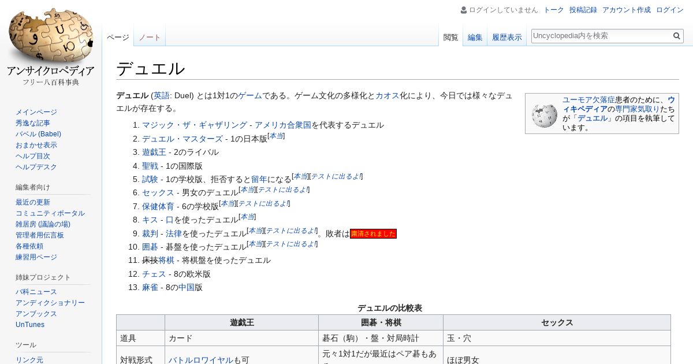This screenshot has width=693, height=364.
Task: Open 練習用ページ sidebar link
Action: [36, 257]
